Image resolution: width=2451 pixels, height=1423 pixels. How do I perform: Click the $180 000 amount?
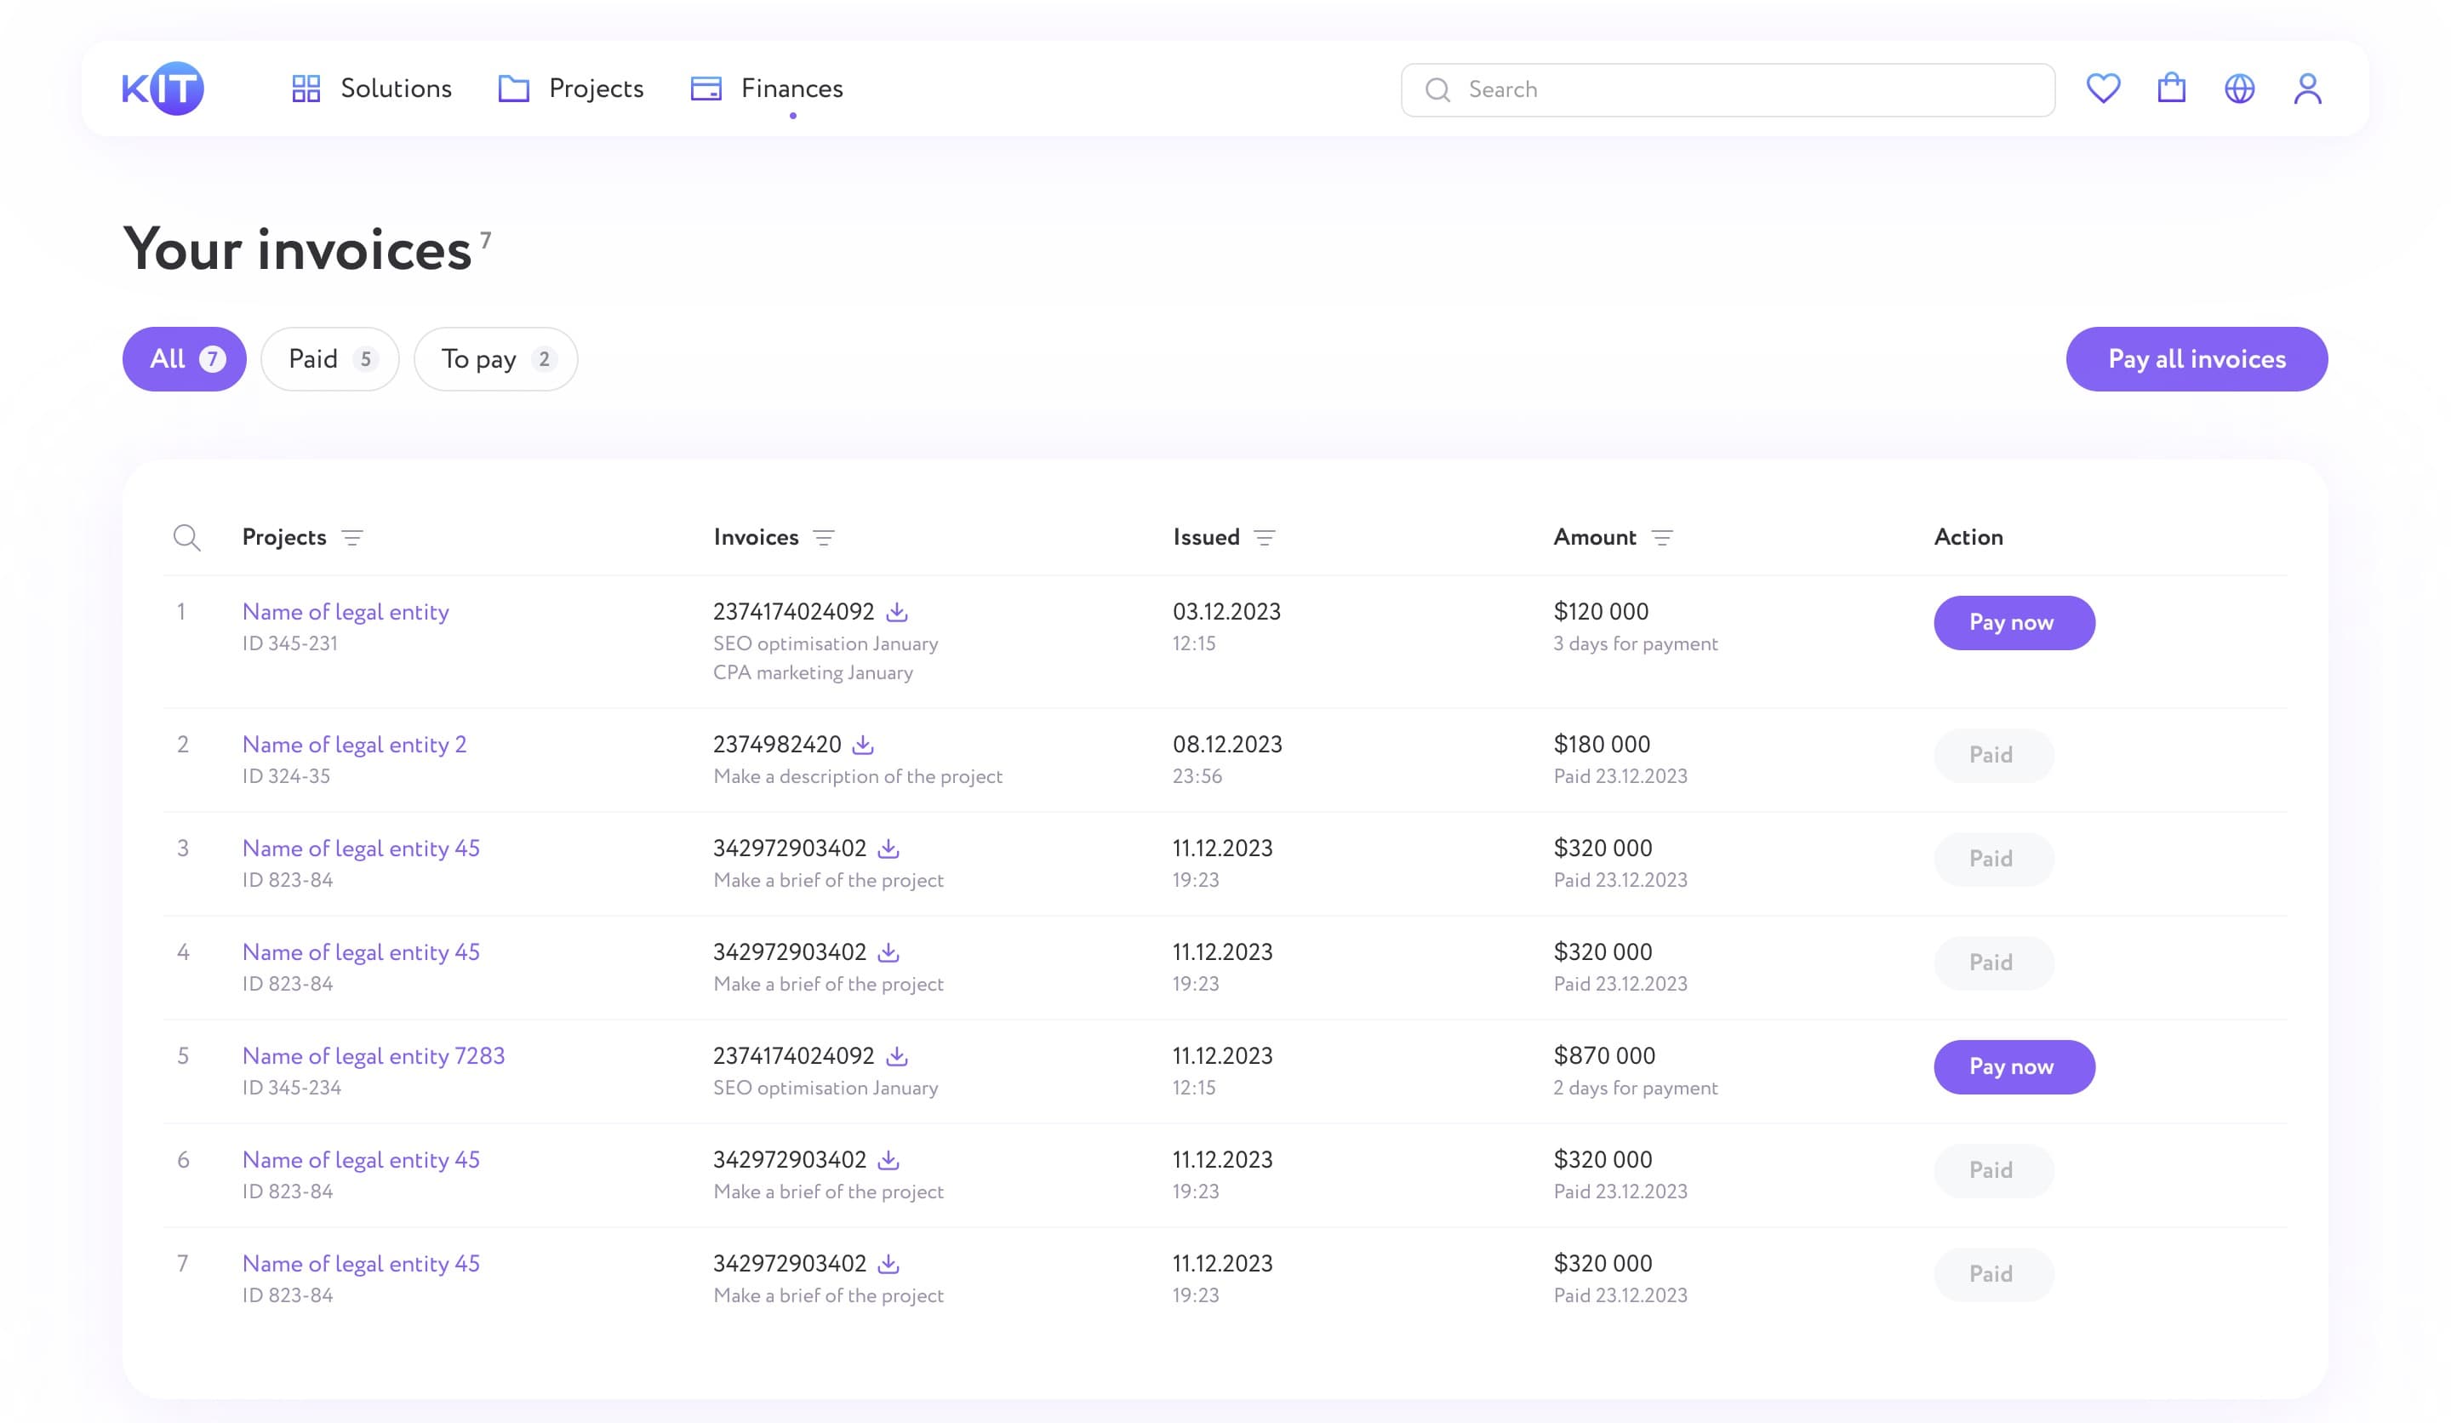1602,744
